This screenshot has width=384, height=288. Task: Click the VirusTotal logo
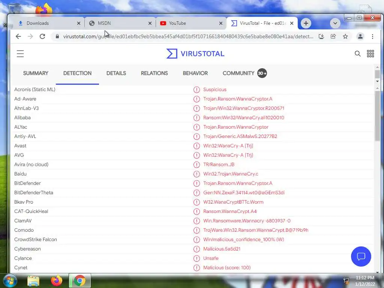pos(195,54)
